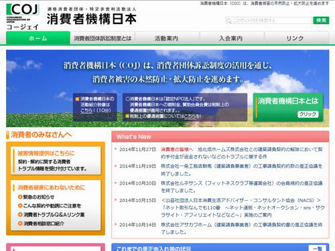Click the COJ logo in header
The height and width of the screenshot is (251, 335).
pyautogui.click(x=23, y=17)
